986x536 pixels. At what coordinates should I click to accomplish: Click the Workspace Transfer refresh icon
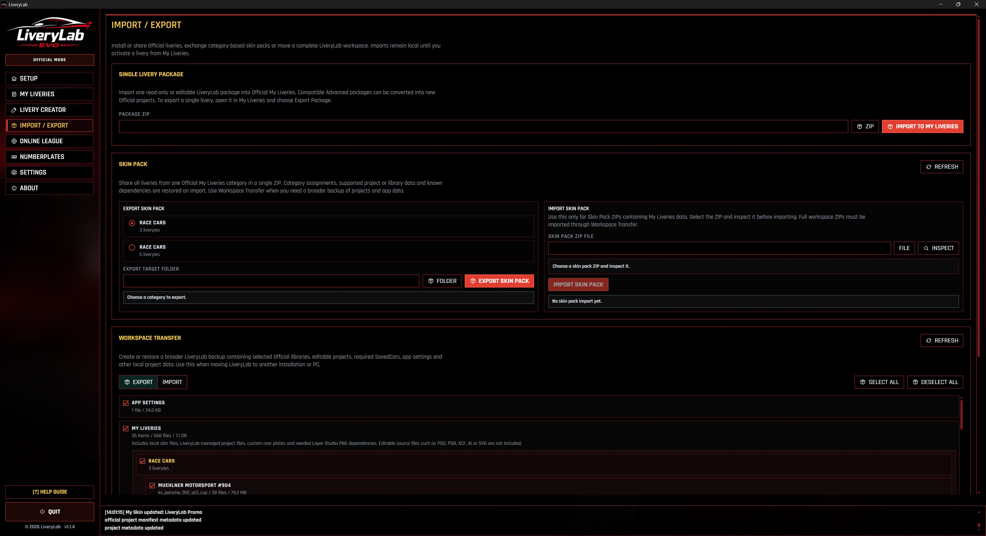coord(928,340)
